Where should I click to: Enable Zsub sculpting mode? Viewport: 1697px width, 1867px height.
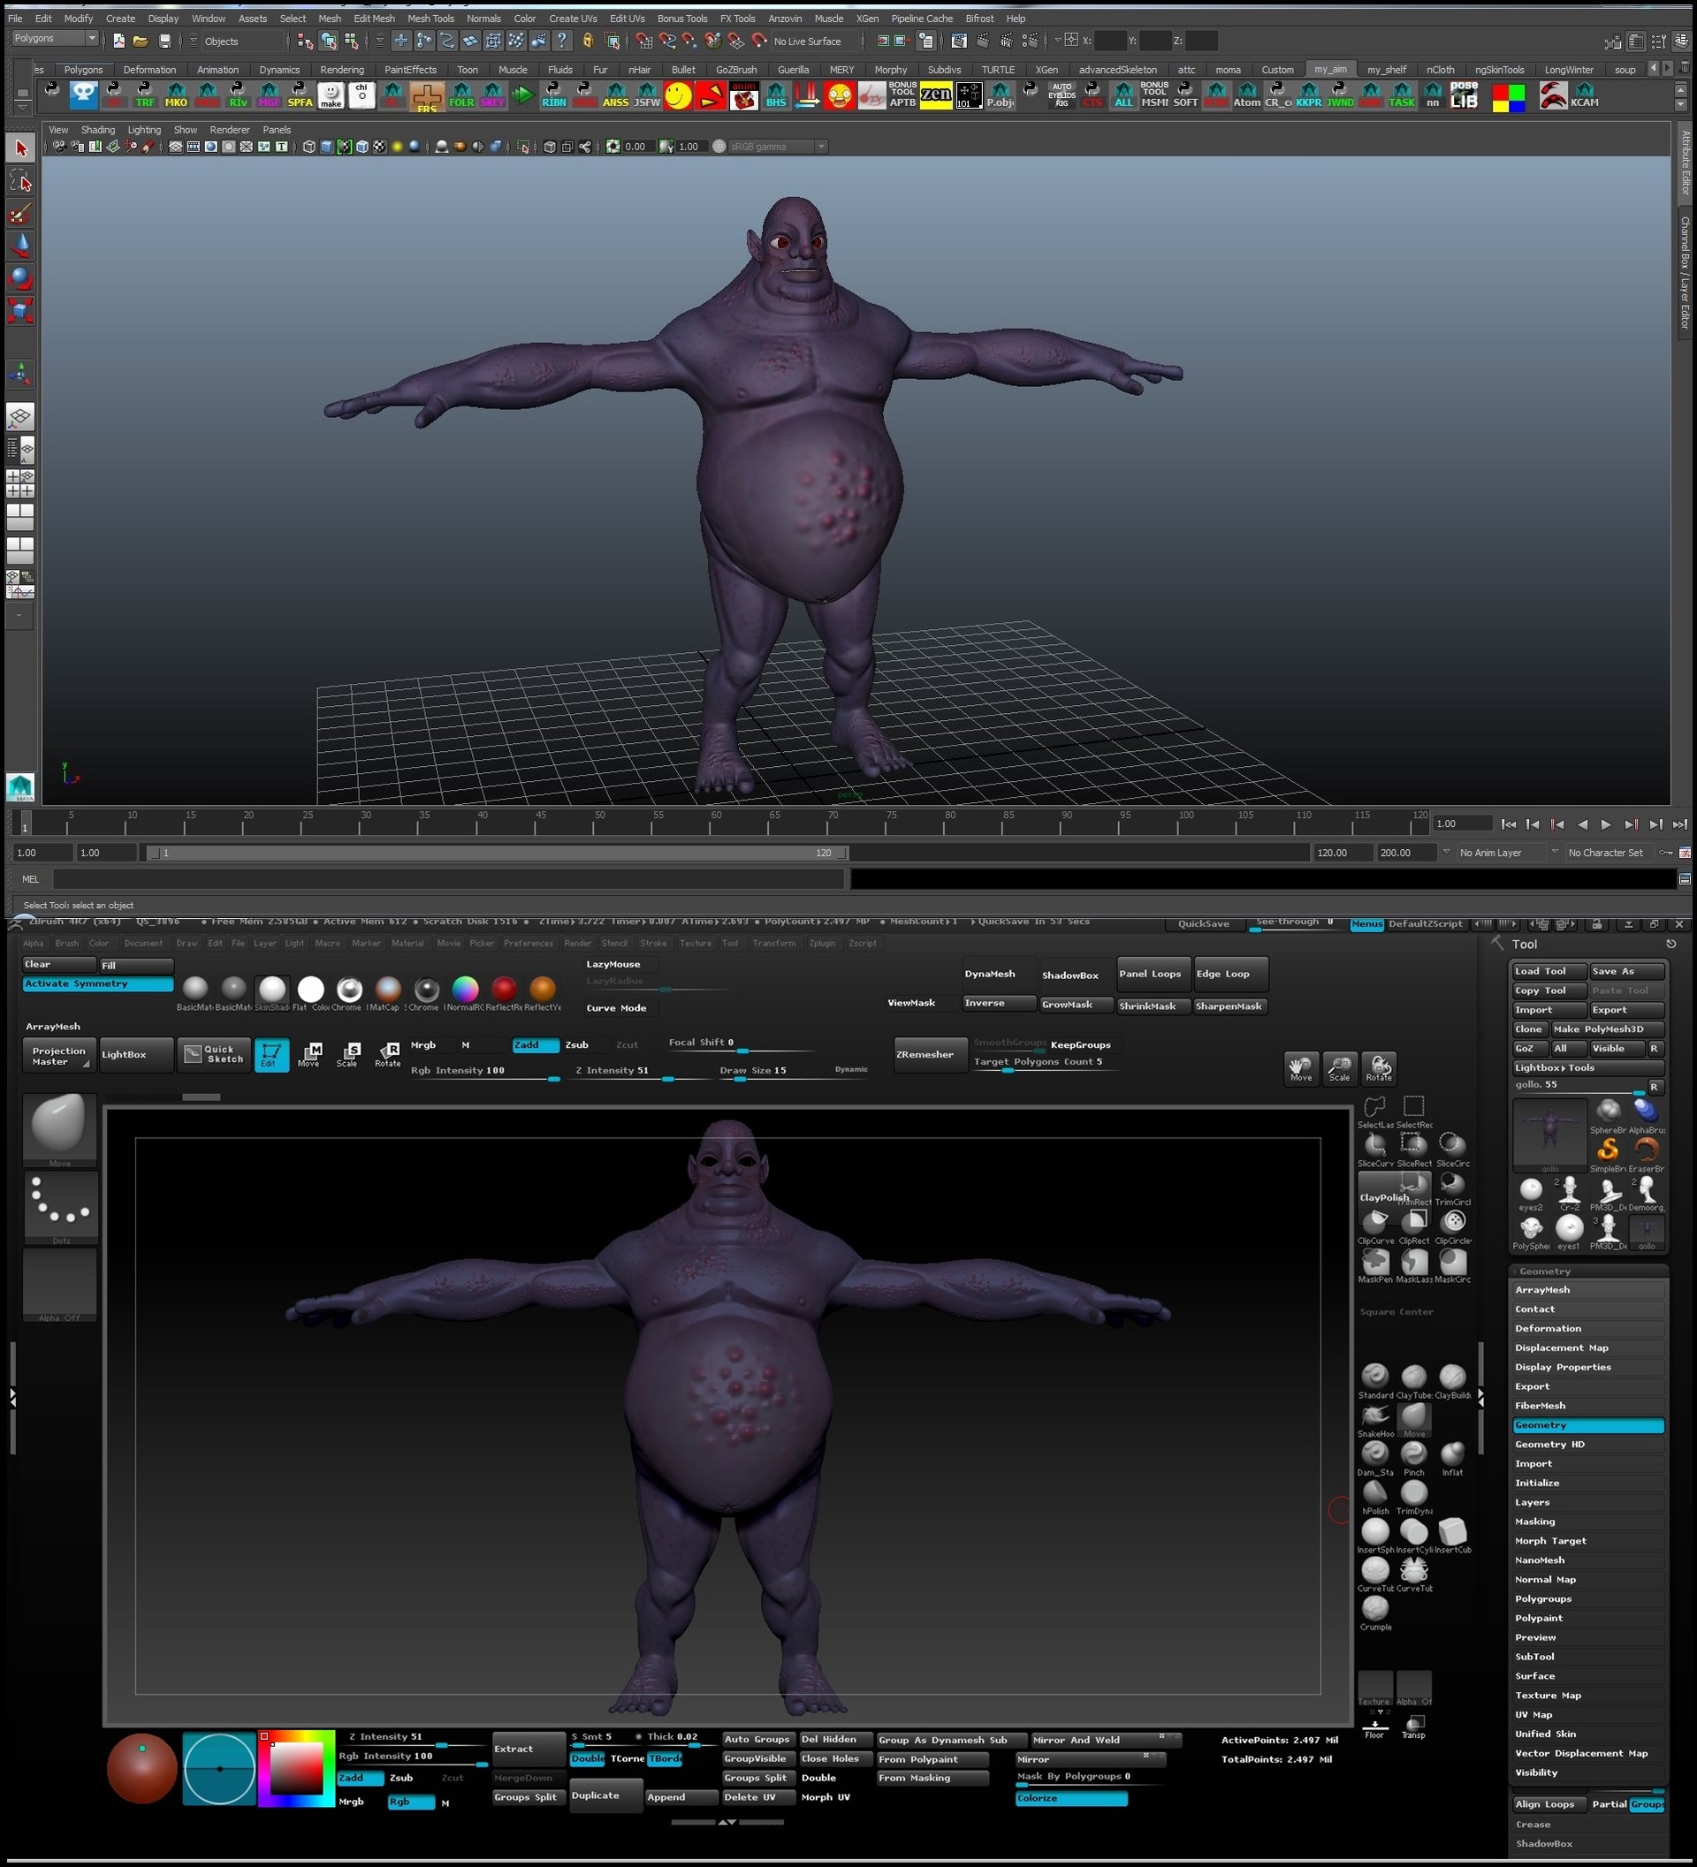pos(577,1044)
